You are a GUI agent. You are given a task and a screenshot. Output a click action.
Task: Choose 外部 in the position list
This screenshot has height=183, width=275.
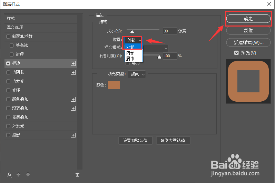point(133,47)
